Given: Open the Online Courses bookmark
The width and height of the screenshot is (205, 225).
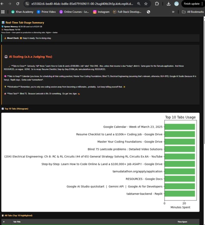Looking at the screenshot, I should point(74,12).
